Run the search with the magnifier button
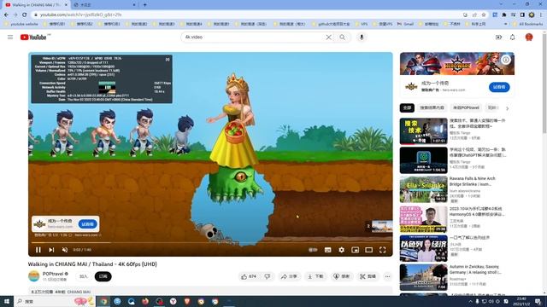 point(343,37)
